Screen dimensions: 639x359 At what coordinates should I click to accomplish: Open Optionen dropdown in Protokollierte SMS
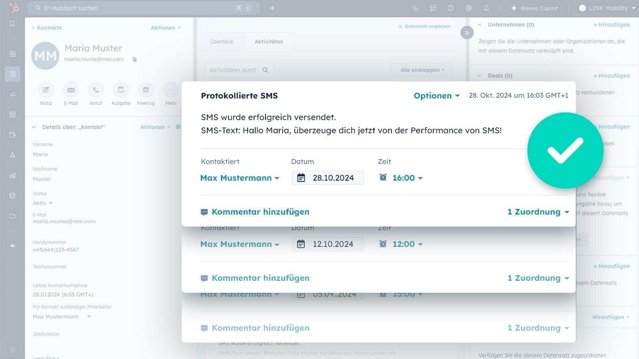pyautogui.click(x=437, y=96)
